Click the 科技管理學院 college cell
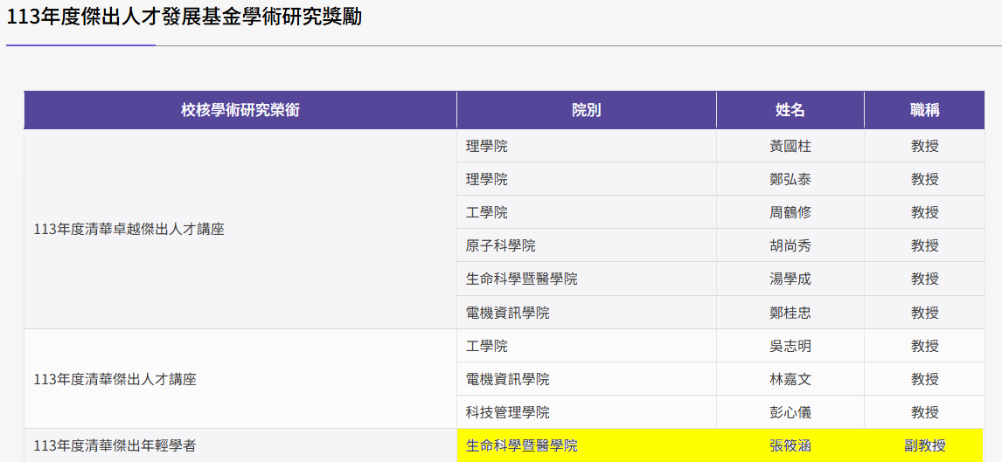 click(x=508, y=412)
